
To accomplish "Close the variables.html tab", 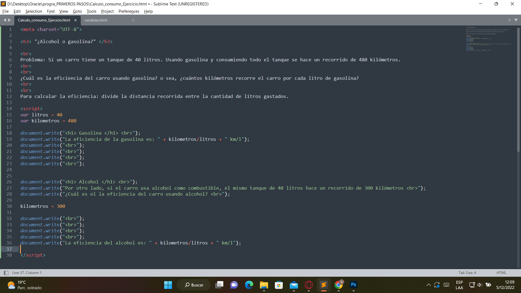I will coord(133,20).
